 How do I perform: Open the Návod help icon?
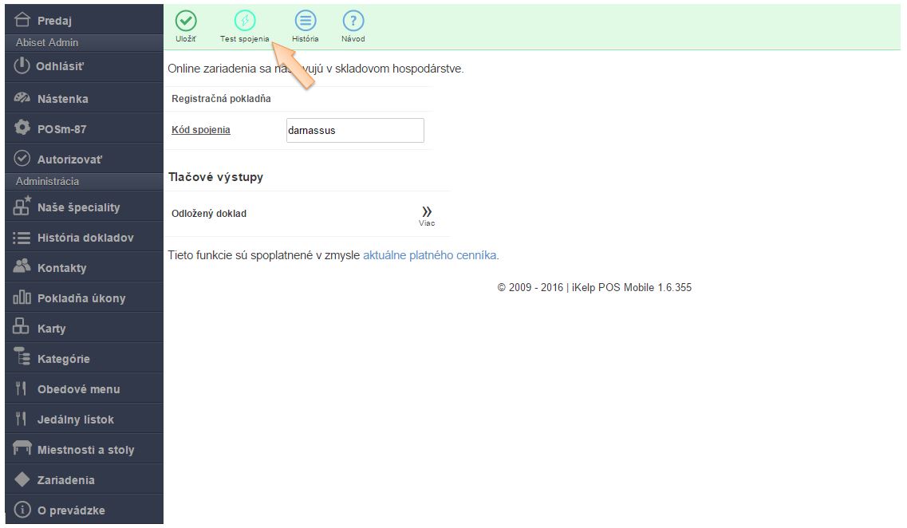(x=353, y=22)
